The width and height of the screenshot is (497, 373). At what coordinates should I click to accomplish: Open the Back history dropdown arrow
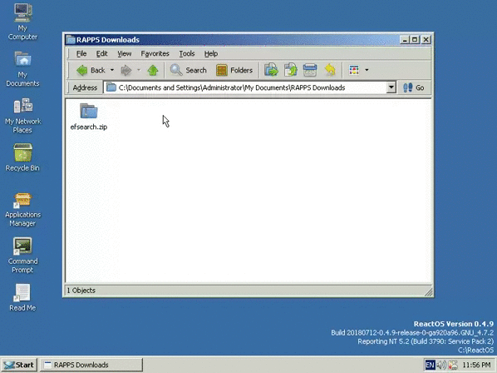pos(112,70)
